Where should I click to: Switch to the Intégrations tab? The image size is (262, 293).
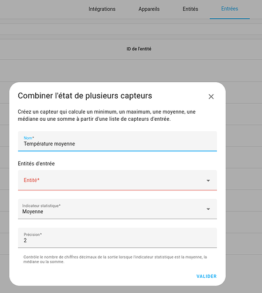pyautogui.click(x=102, y=9)
